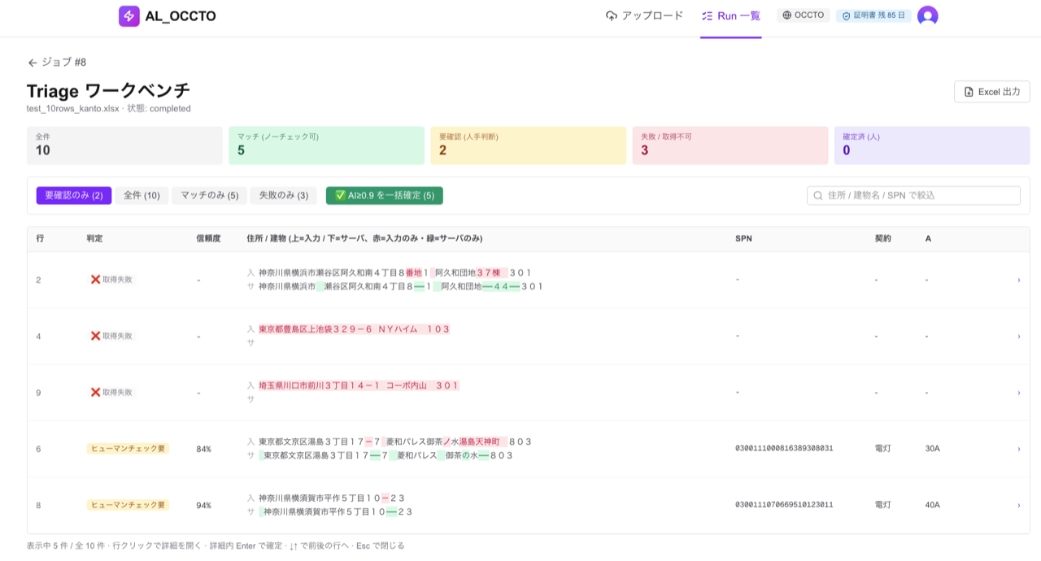
Task: Select the 全件 (10) filter
Action: [x=142, y=195]
